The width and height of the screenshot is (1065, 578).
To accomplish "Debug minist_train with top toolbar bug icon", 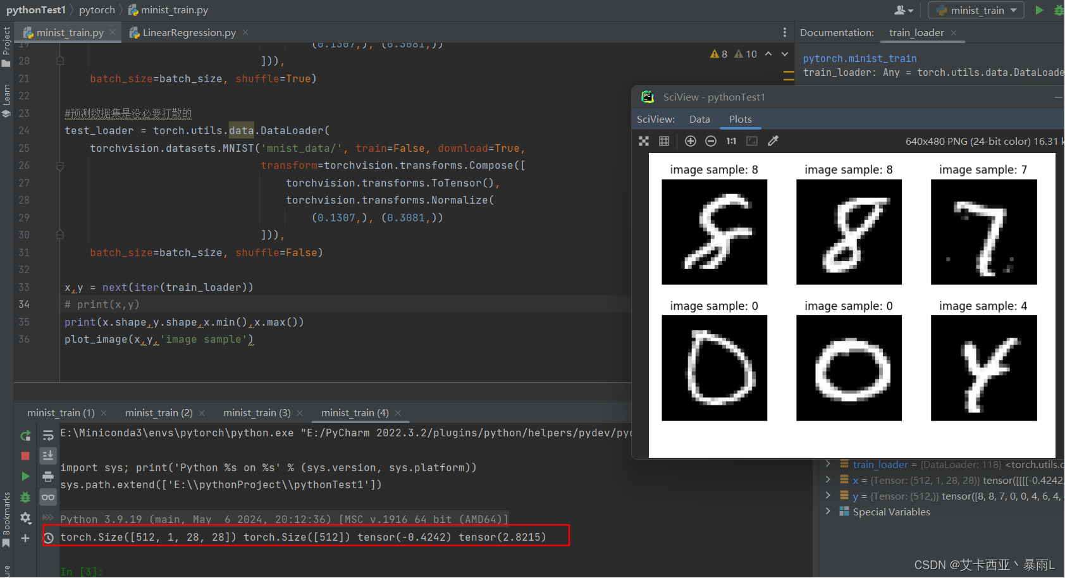I will 1059,10.
